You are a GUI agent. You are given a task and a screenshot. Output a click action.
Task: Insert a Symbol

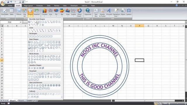(x=129, y=12)
